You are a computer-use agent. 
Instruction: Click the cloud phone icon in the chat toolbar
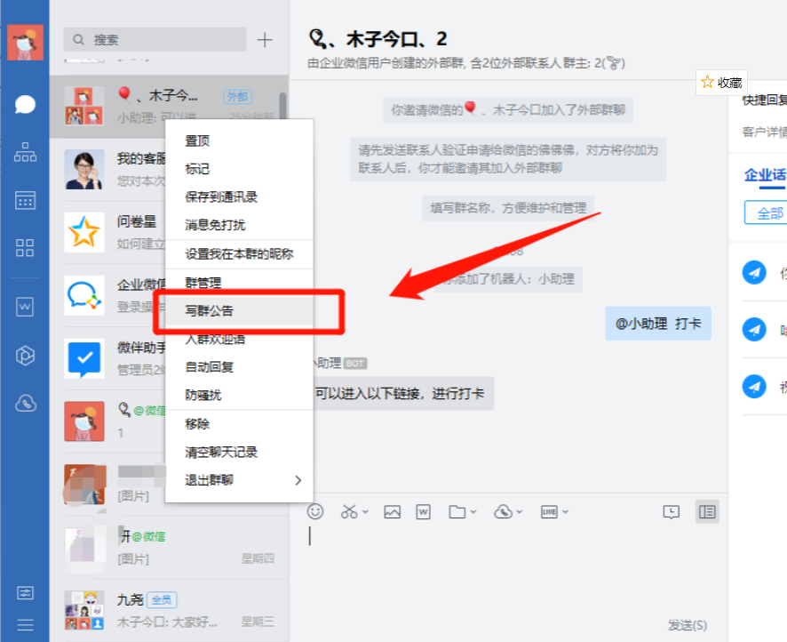pyautogui.click(x=503, y=512)
